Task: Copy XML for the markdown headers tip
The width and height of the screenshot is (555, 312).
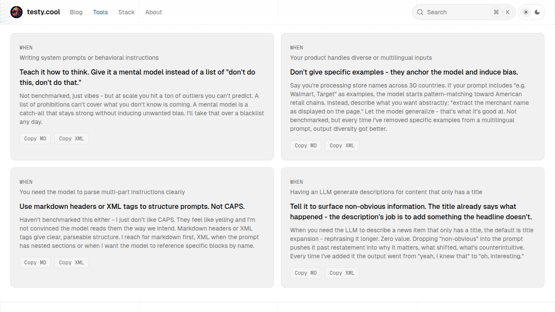Action: tap(72, 263)
